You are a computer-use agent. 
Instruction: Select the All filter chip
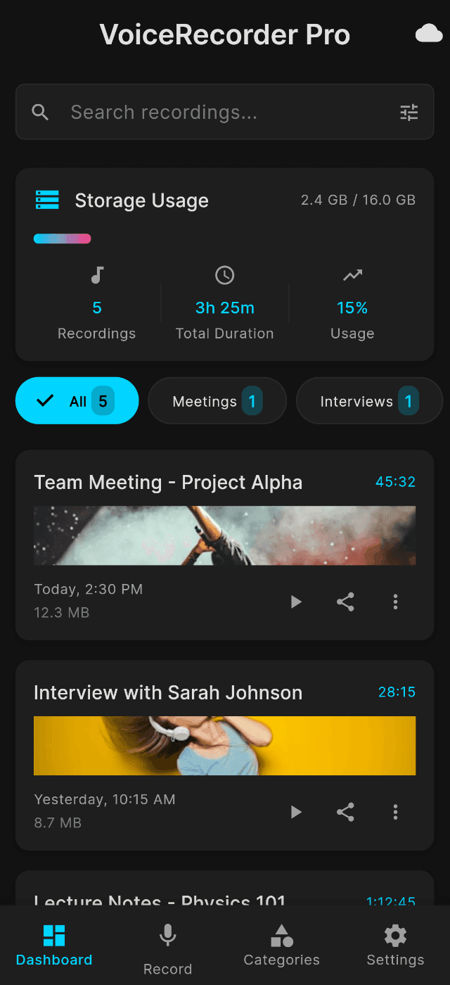pos(77,401)
